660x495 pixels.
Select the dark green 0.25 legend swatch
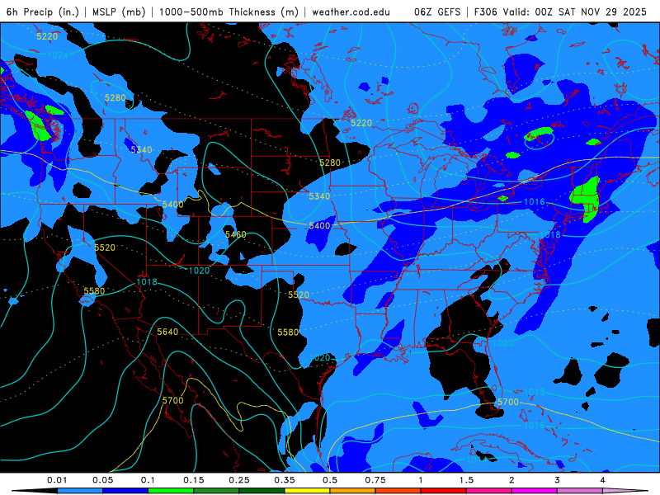tap(262, 491)
